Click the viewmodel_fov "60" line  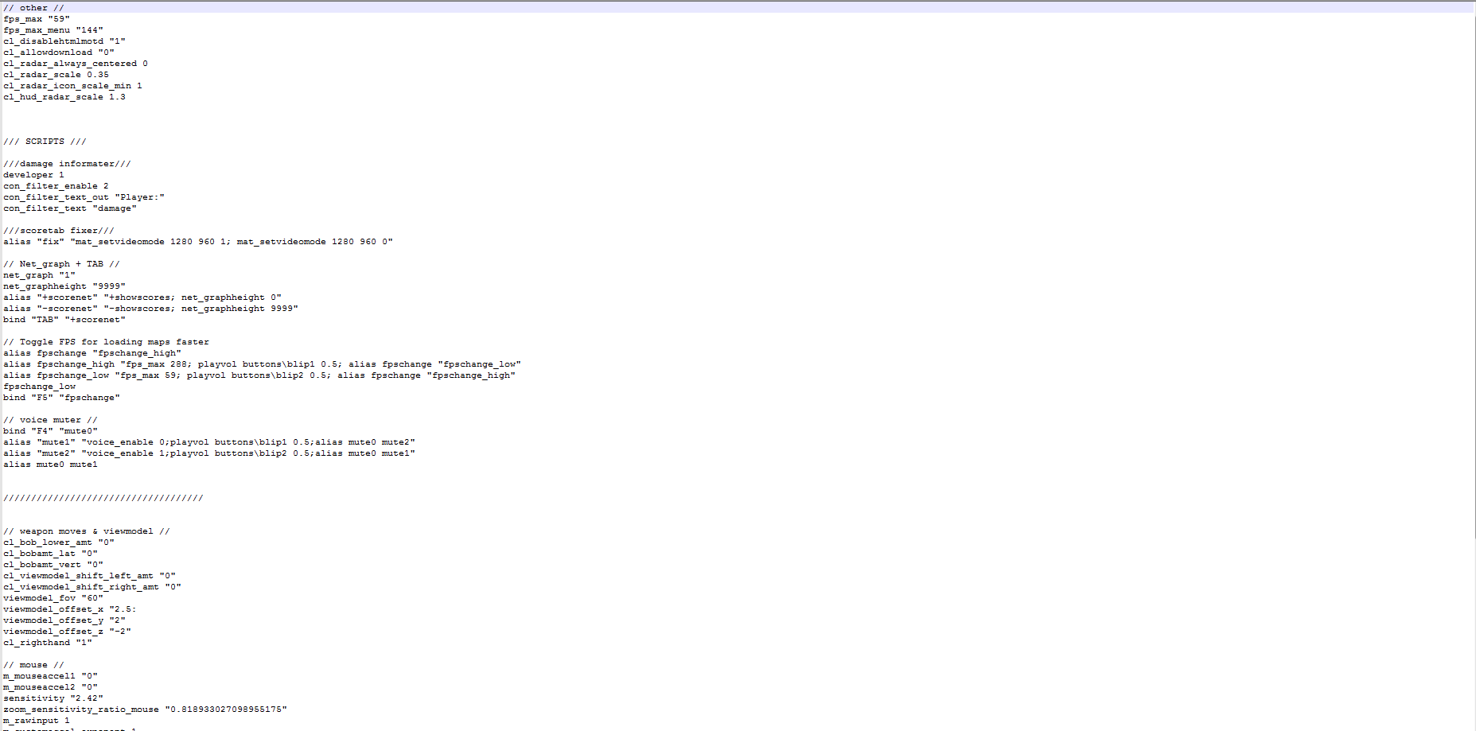click(53, 598)
